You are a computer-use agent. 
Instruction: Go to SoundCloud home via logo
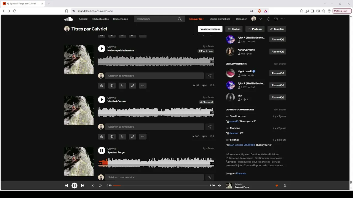pyautogui.click(x=68, y=19)
